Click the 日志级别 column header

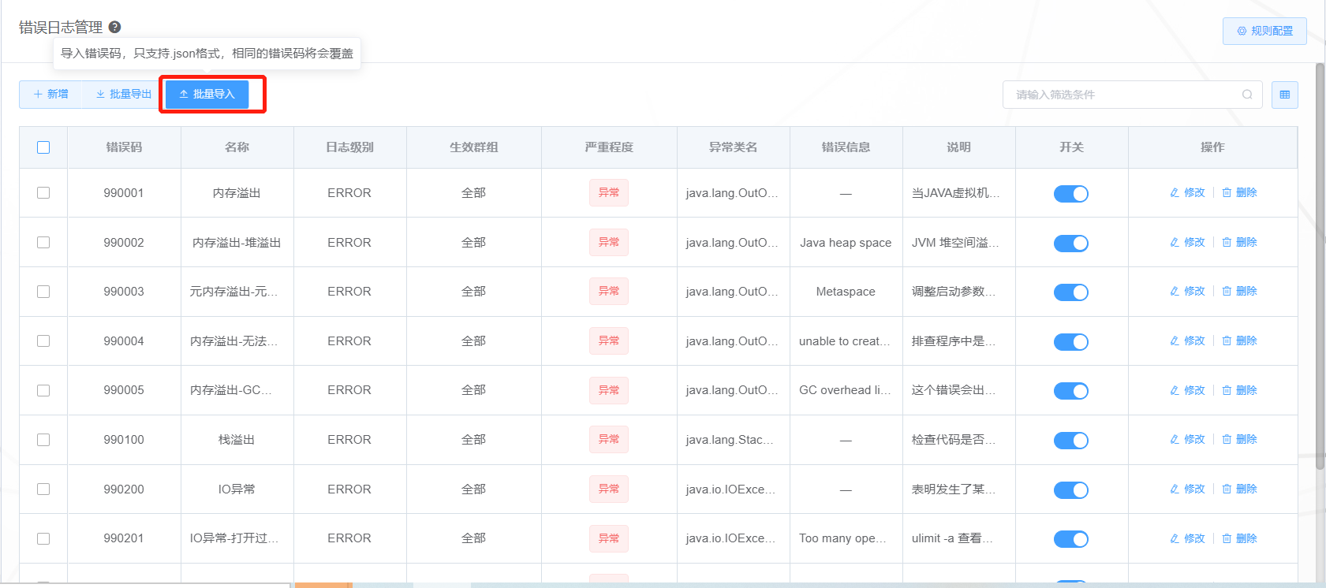point(349,147)
